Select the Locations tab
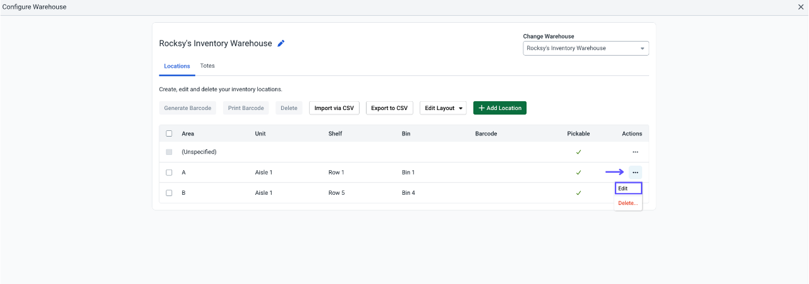 [x=177, y=66]
